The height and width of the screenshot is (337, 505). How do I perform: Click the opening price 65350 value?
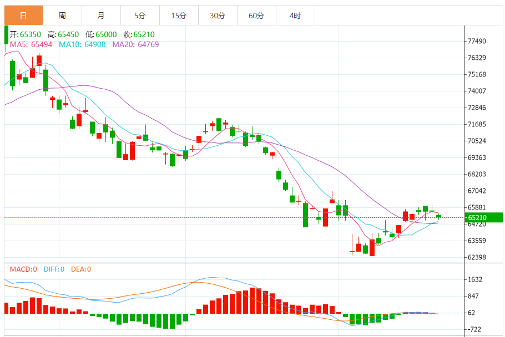tap(31, 34)
